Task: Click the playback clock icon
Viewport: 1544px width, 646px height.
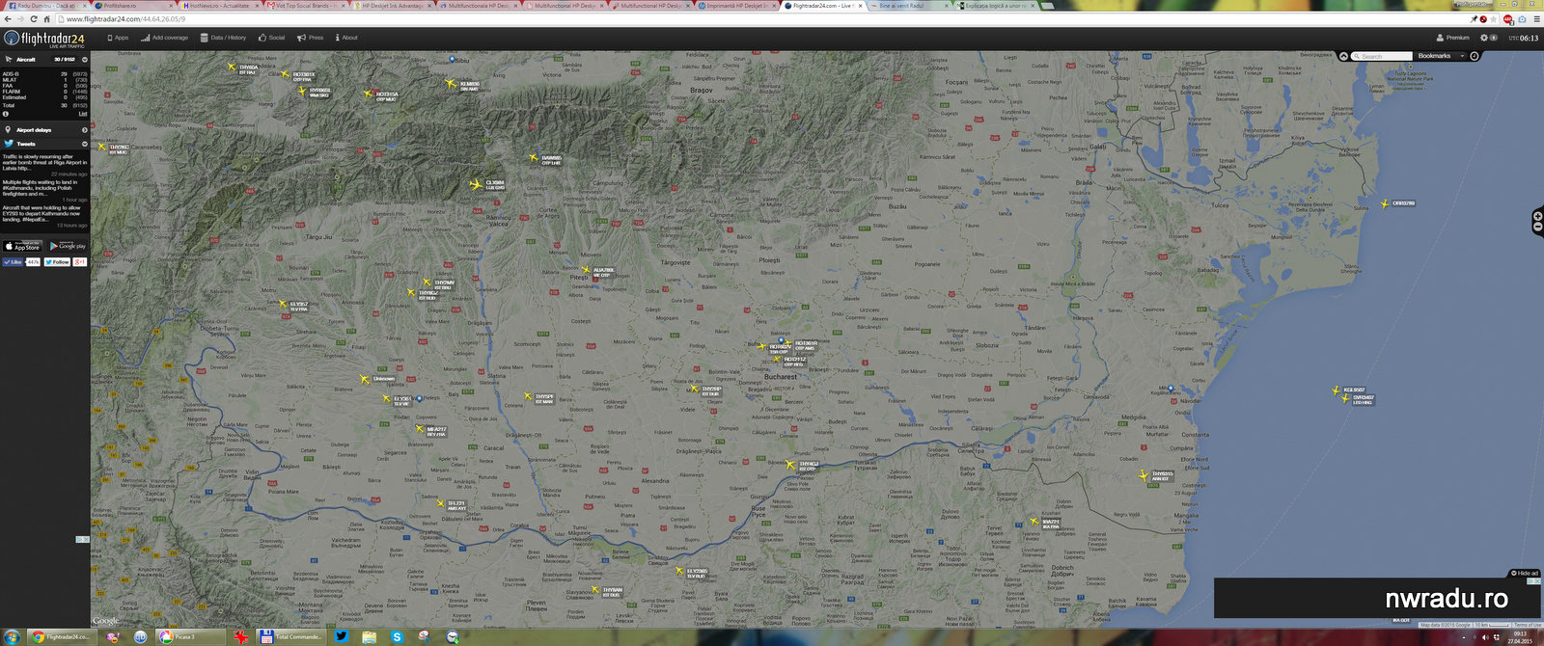Action: click(1474, 56)
